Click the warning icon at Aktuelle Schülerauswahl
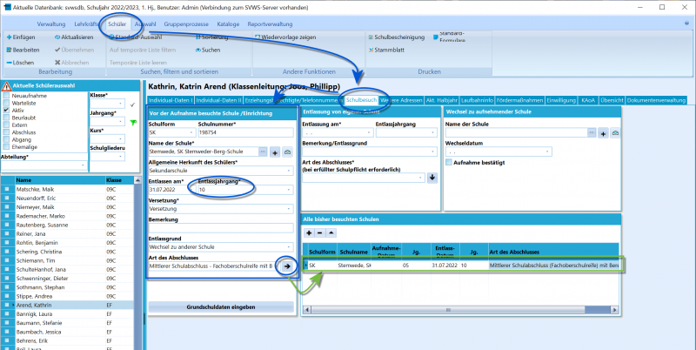This screenshot has width=696, height=350. [x=7, y=86]
